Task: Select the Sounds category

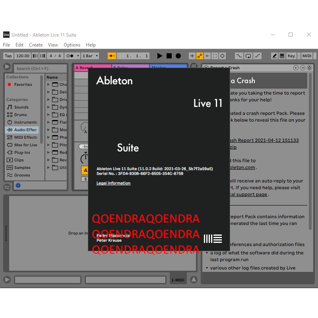Action: tap(21, 107)
